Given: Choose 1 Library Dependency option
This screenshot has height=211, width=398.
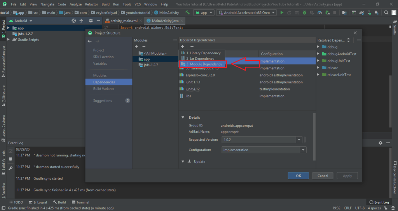Looking at the screenshot, I should click(203, 53).
